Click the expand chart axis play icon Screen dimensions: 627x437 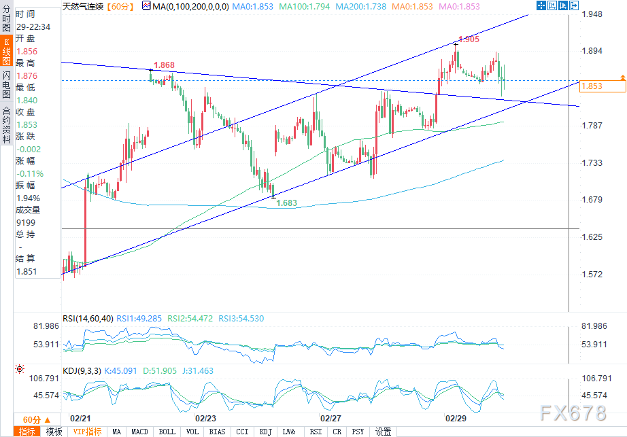click(x=563, y=5)
